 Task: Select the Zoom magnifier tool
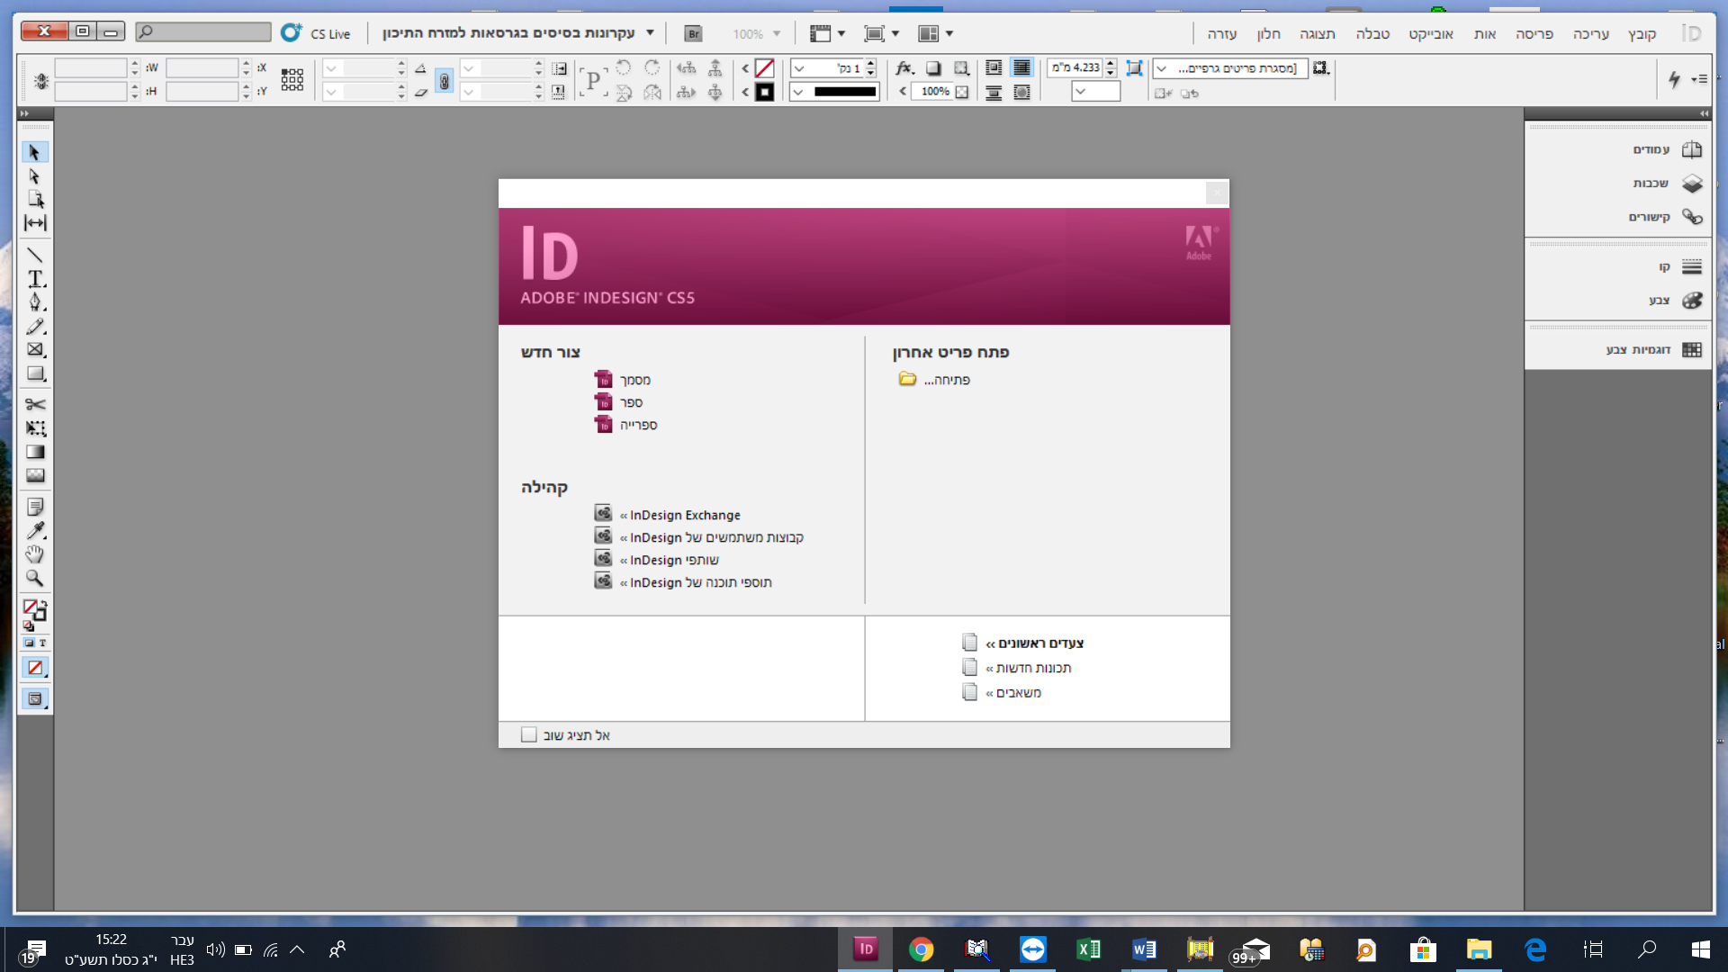coord(35,578)
